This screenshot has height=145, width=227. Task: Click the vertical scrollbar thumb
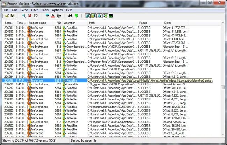point(223,87)
